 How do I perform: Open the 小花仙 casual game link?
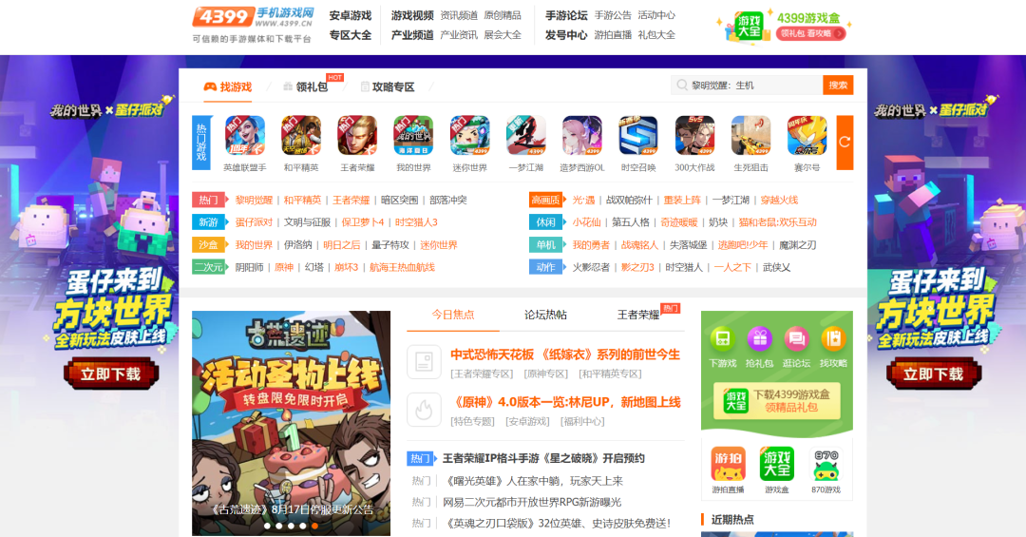click(x=586, y=222)
